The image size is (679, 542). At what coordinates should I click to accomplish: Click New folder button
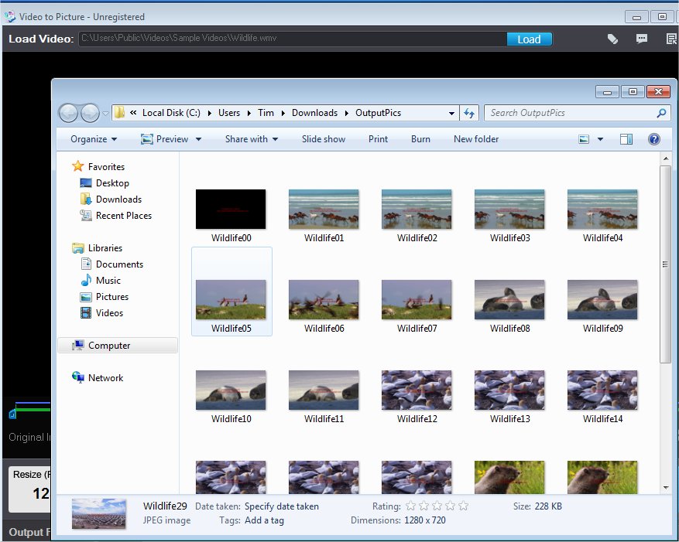[x=476, y=139]
